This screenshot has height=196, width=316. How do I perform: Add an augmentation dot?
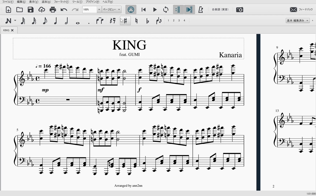click(89, 23)
